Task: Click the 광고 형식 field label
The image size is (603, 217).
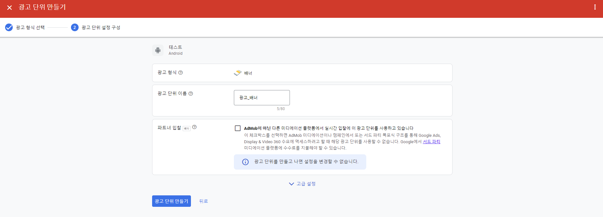Action: tap(167, 73)
